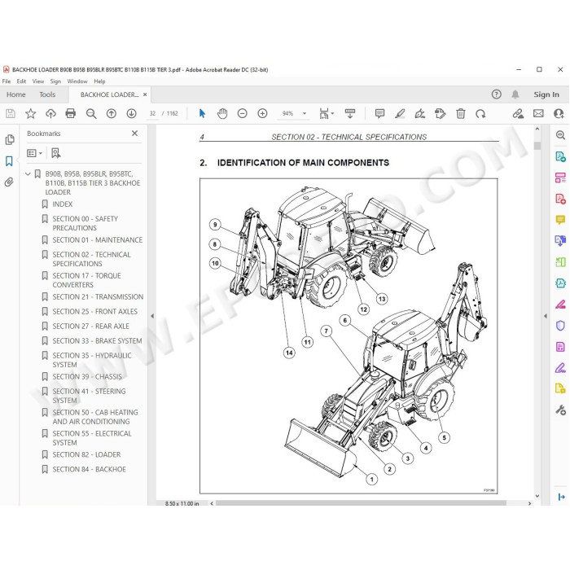Click the Delete trash icon
570x570 pixels.
[x=461, y=114]
